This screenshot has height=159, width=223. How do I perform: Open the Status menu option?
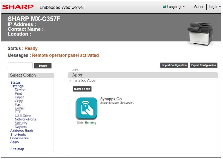[15, 82]
